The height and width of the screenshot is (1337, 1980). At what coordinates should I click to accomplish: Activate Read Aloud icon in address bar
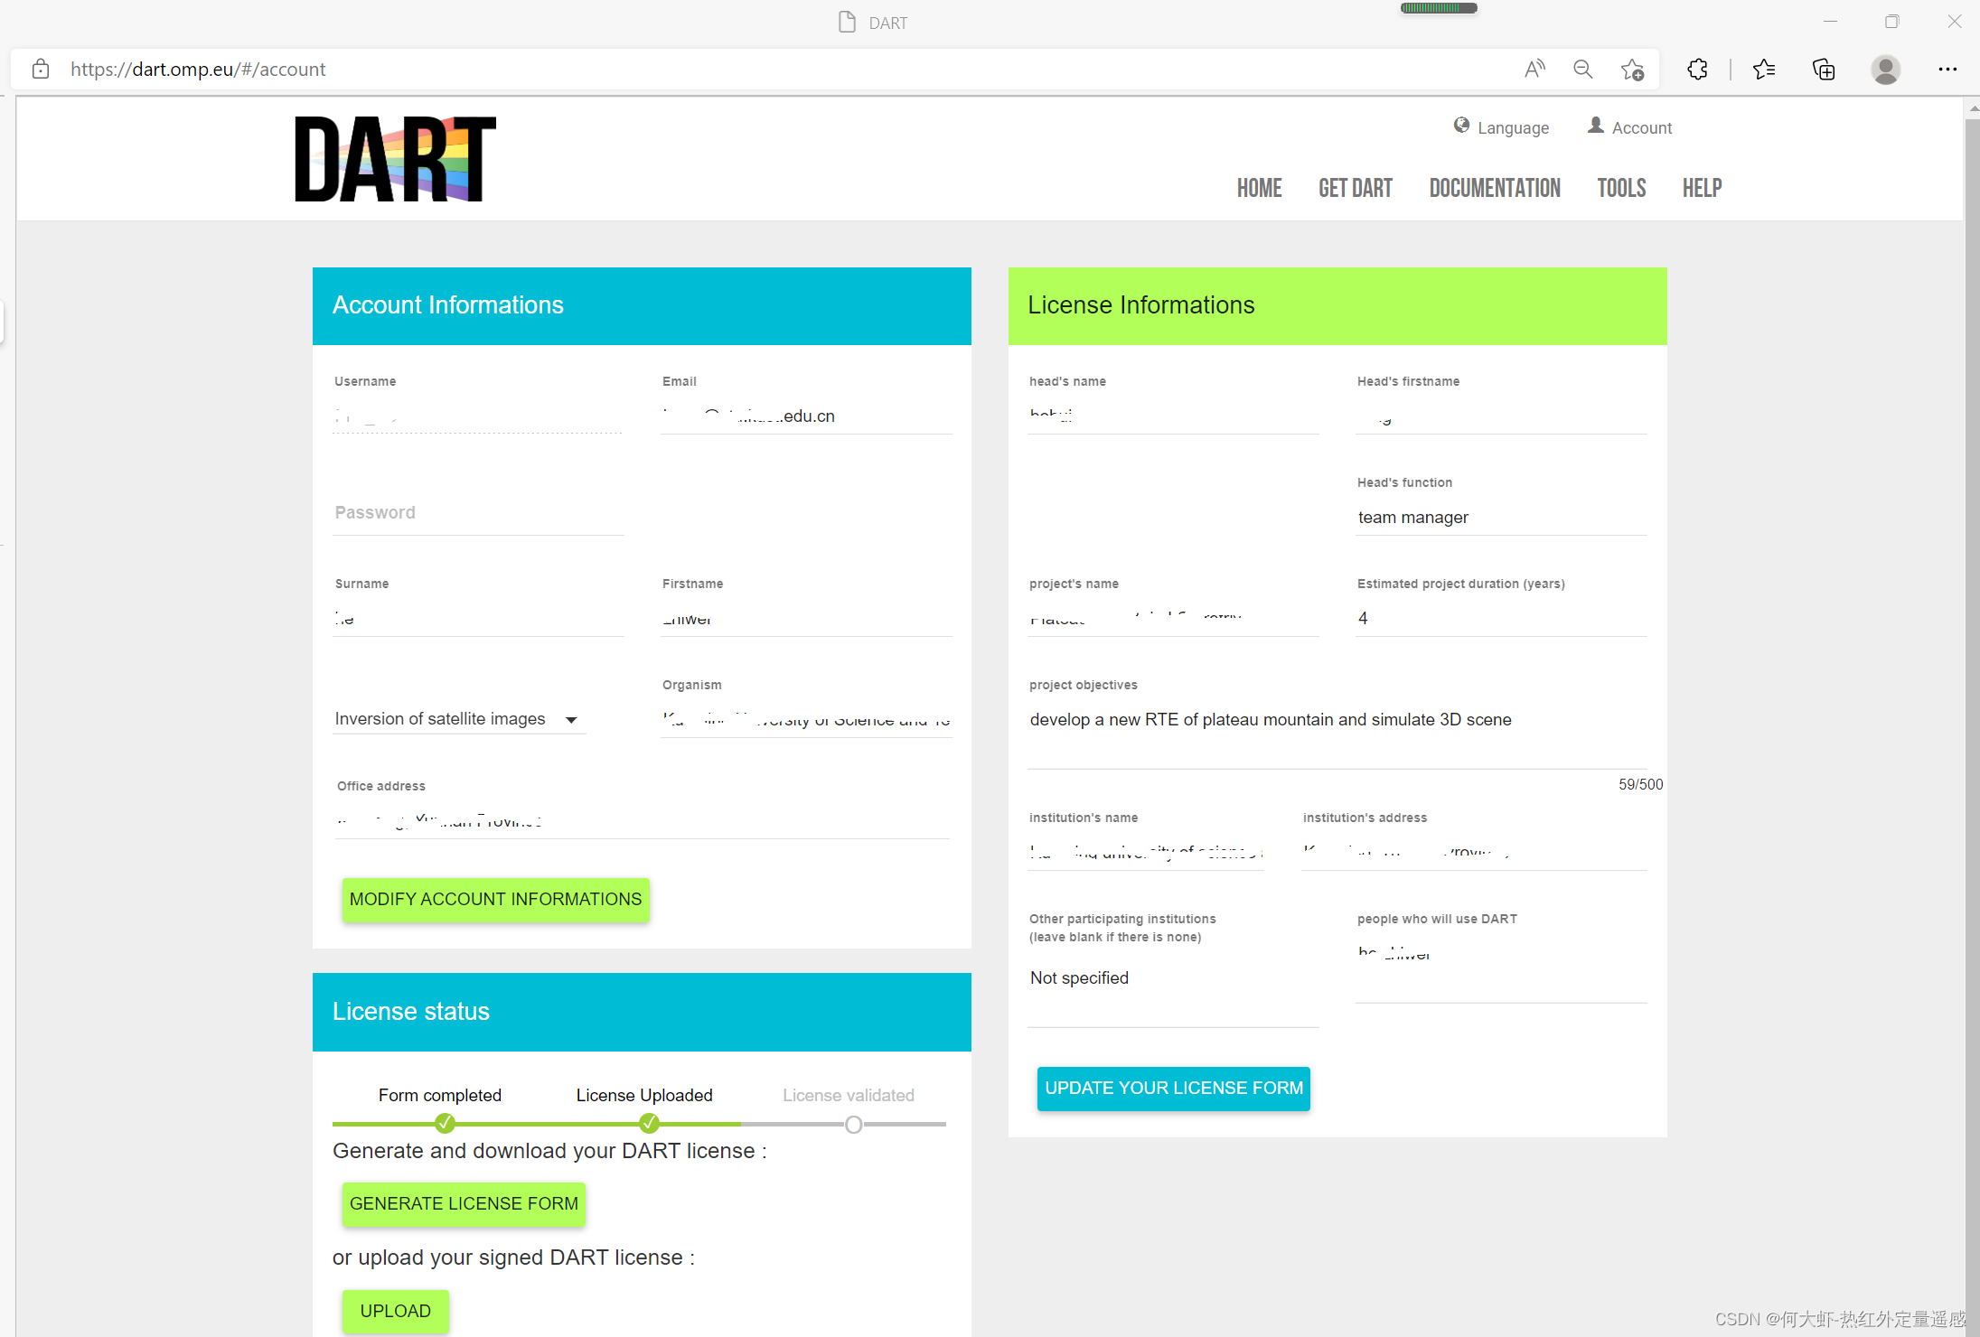[x=1534, y=69]
